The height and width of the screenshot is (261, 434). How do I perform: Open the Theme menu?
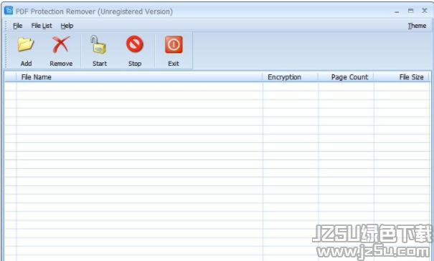tap(417, 26)
